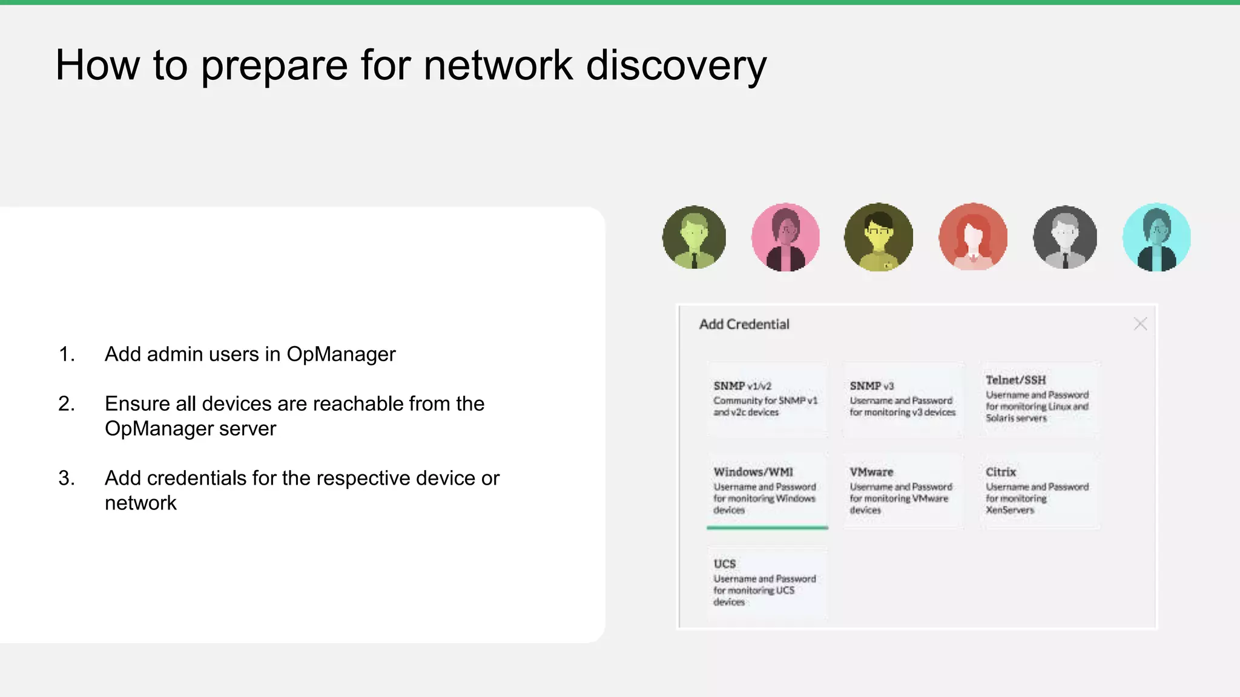Close the Add Credential dialog

point(1140,324)
